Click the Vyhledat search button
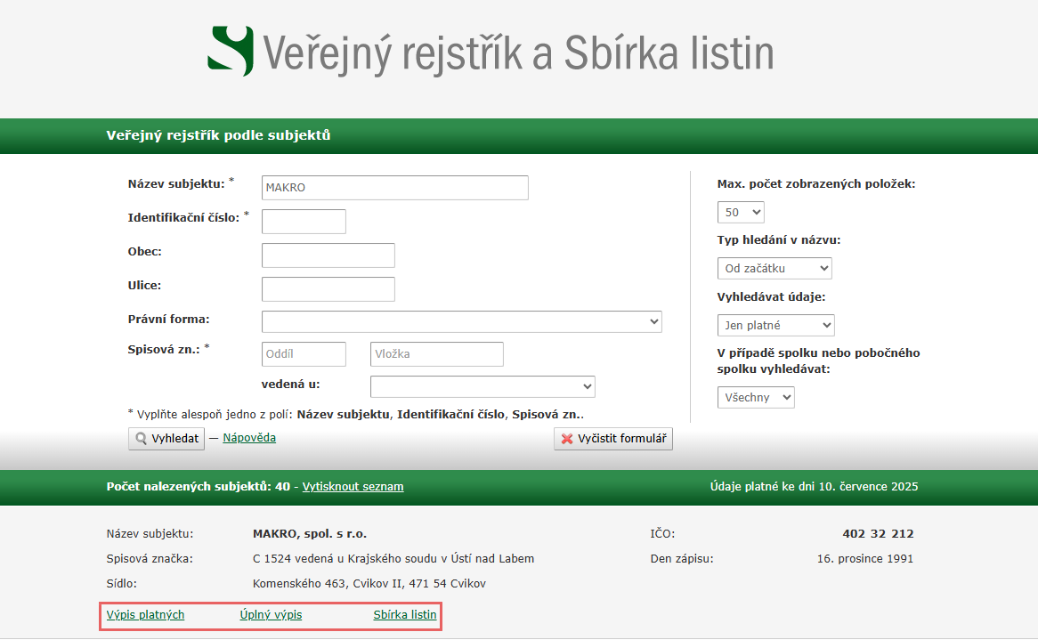This screenshot has height=640, width=1038. 166,439
